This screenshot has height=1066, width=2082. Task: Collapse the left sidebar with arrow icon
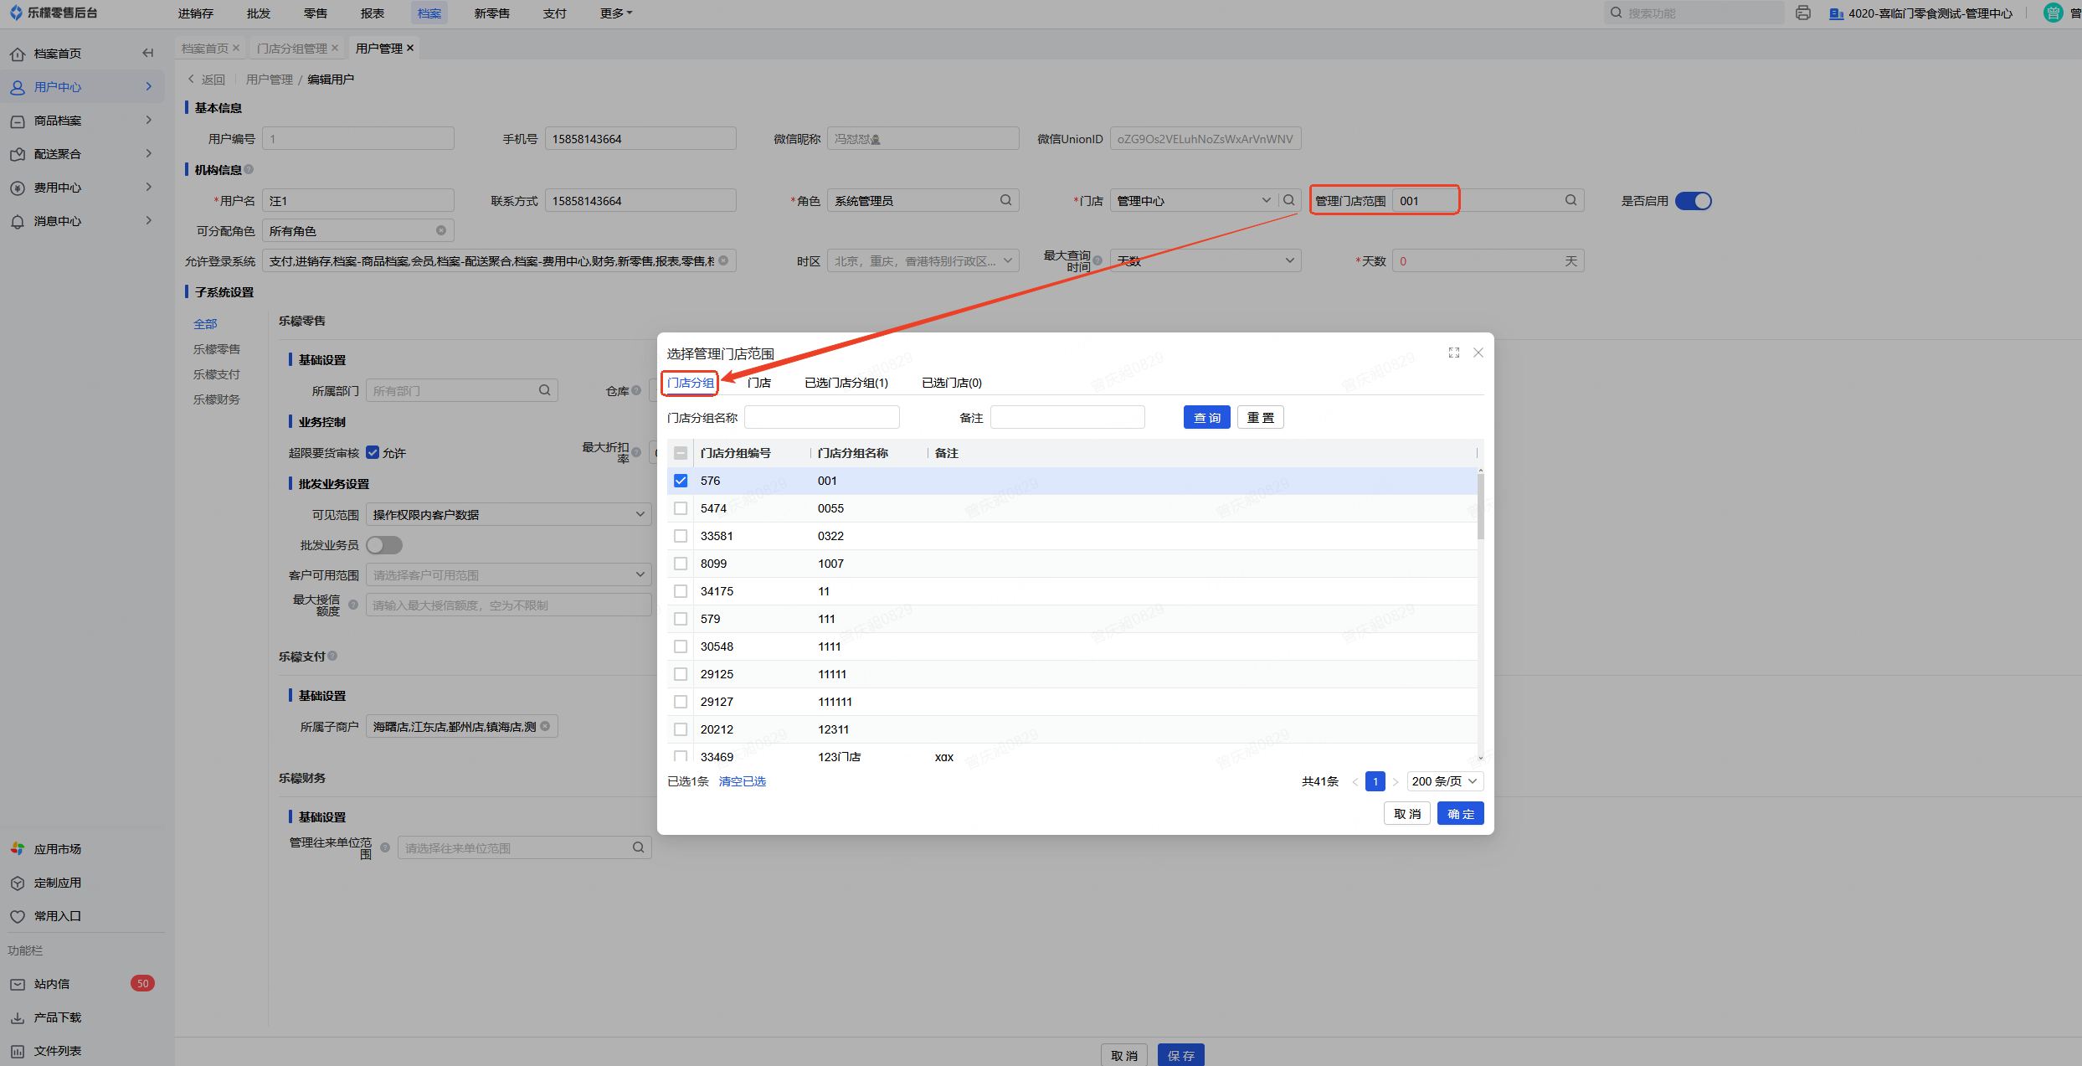[148, 53]
